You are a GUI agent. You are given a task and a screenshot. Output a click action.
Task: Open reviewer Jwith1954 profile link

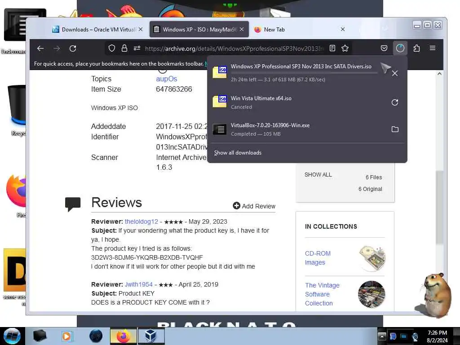click(x=139, y=284)
